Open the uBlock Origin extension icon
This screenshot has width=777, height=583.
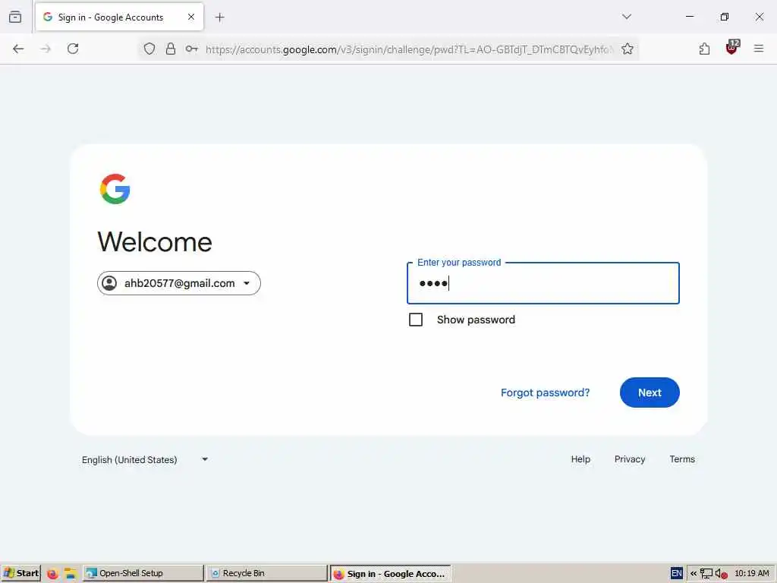point(732,48)
